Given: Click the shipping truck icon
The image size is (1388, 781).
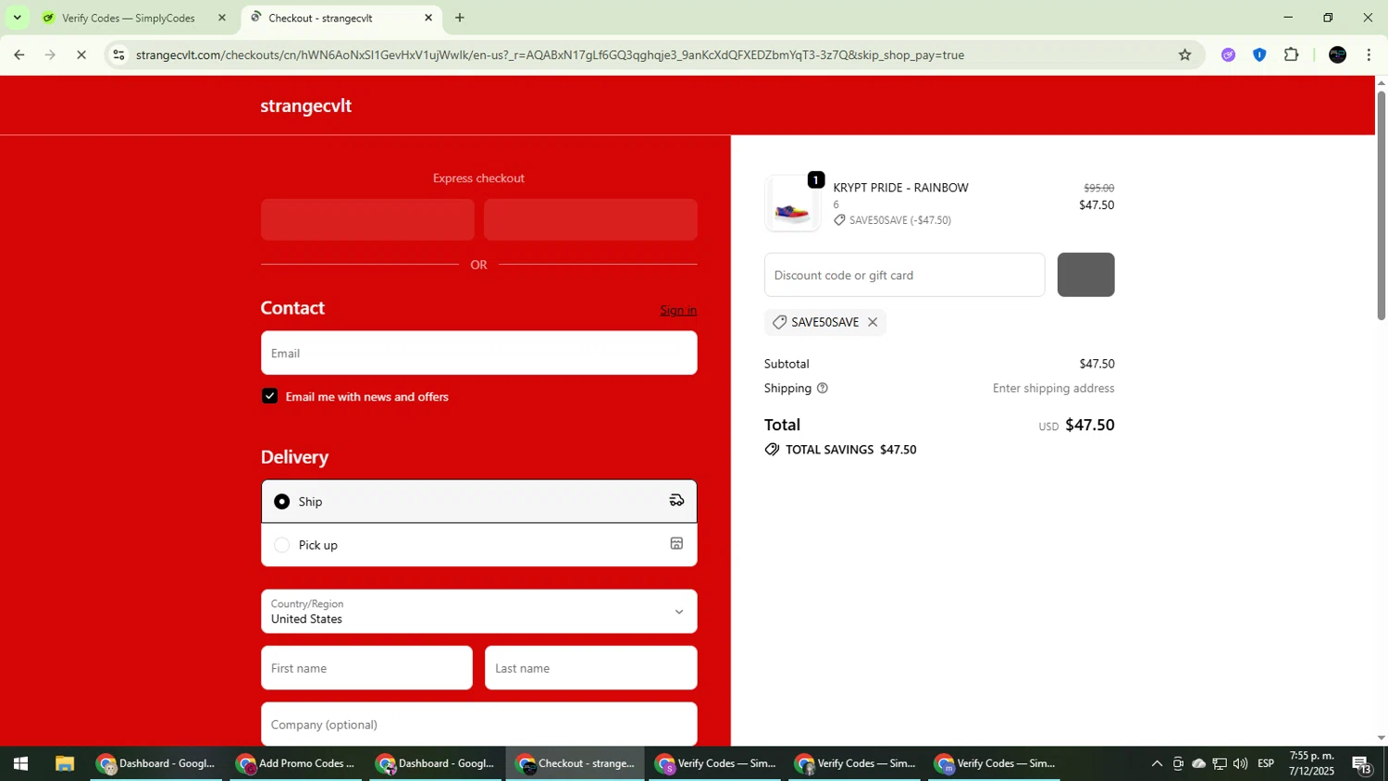Looking at the screenshot, I should click(676, 501).
